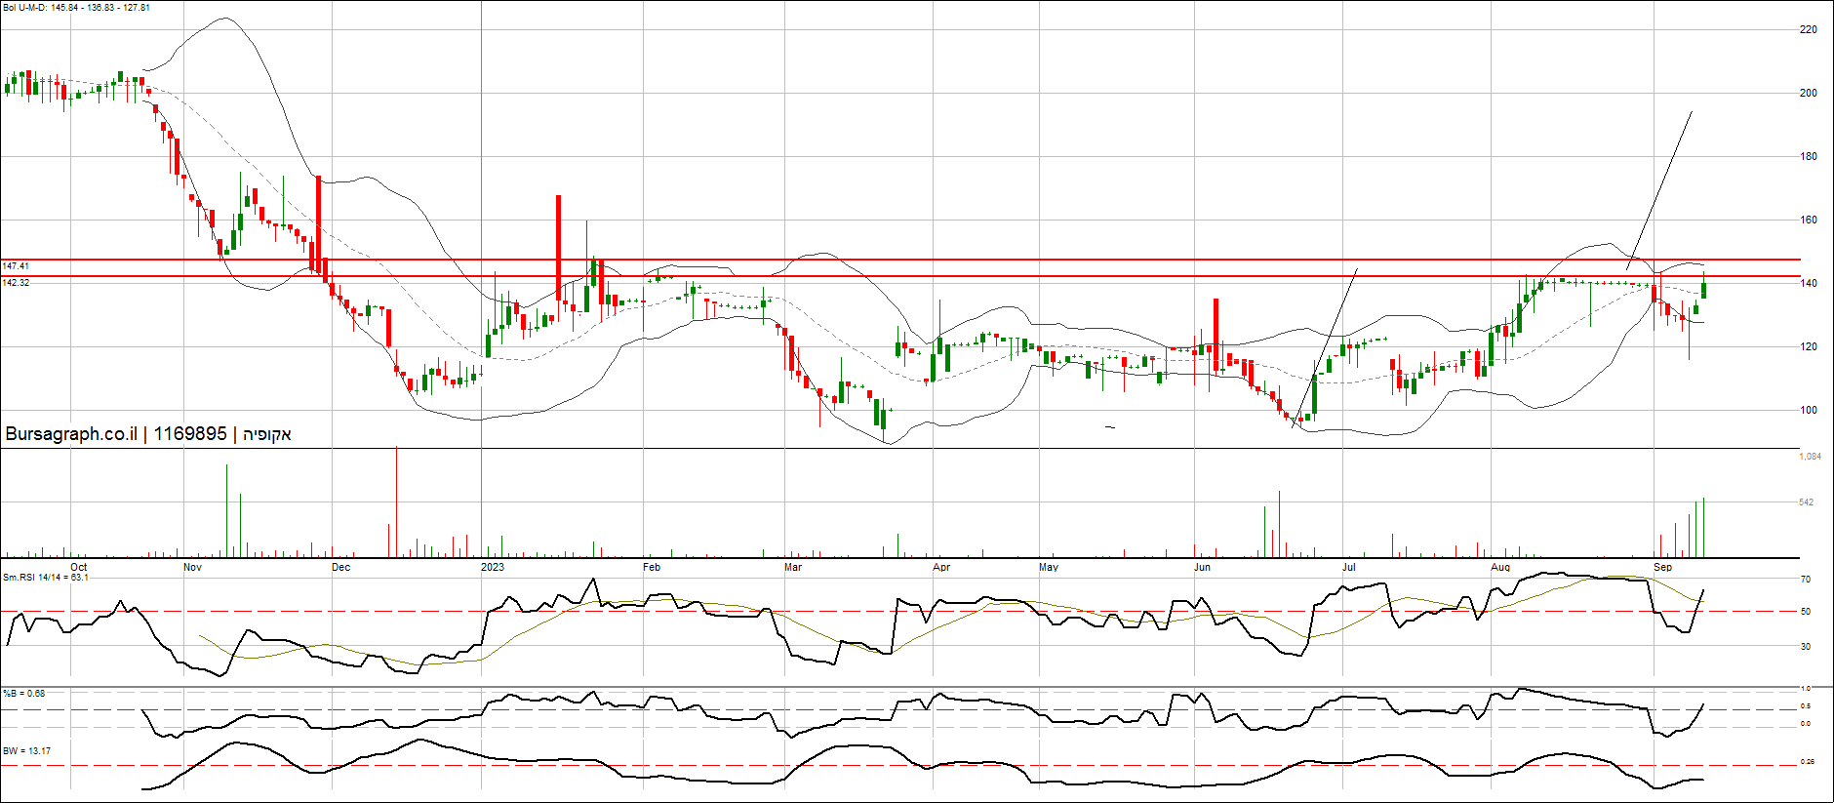This screenshot has height=803, width=1834.
Task: Click the Oct marker on time axis
Action: coord(78,567)
